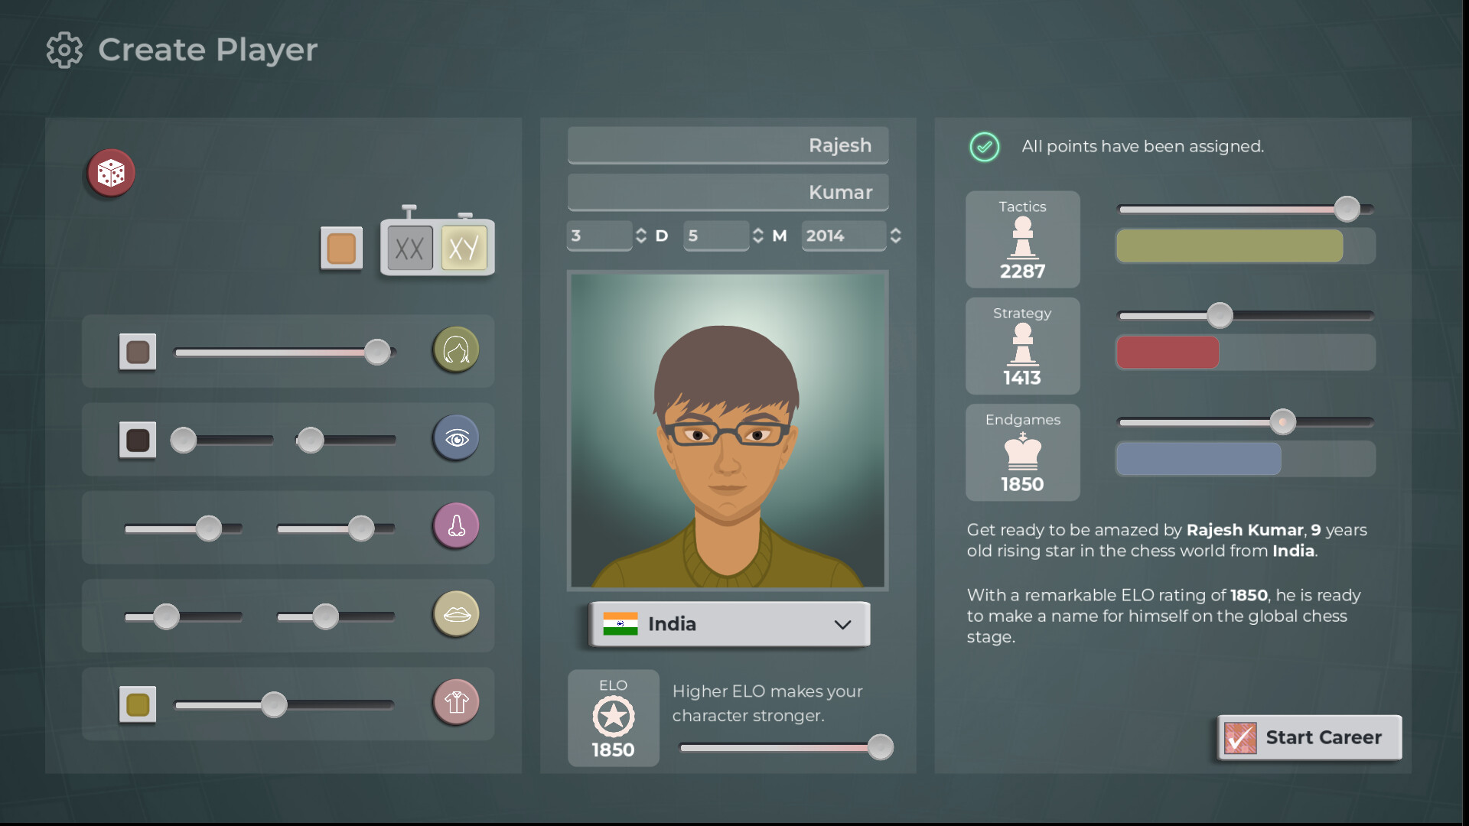Click the nose customization icon
This screenshot has width=1469, height=826.
(455, 525)
